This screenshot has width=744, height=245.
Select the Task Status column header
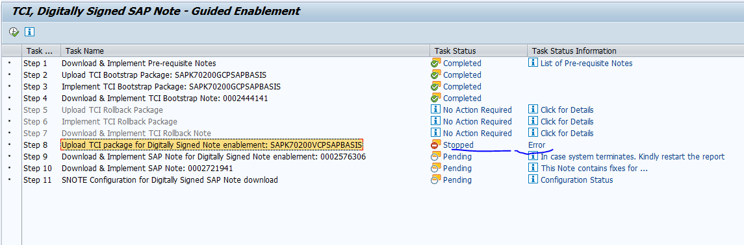(478, 51)
